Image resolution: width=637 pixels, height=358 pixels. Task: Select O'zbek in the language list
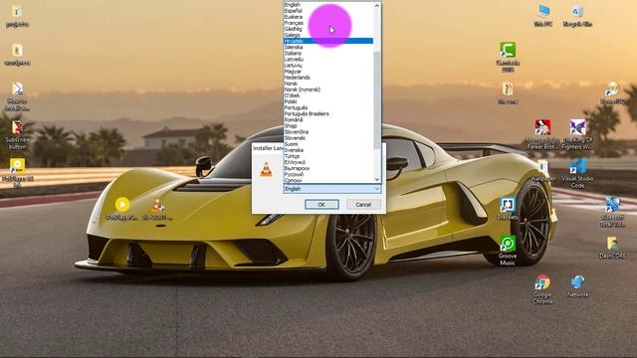point(328,95)
